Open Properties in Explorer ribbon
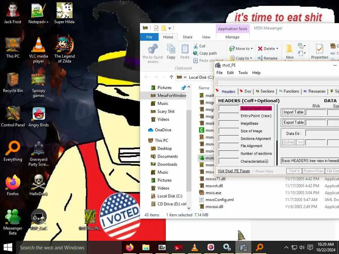339x254 pixels. click(x=319, y=51)
